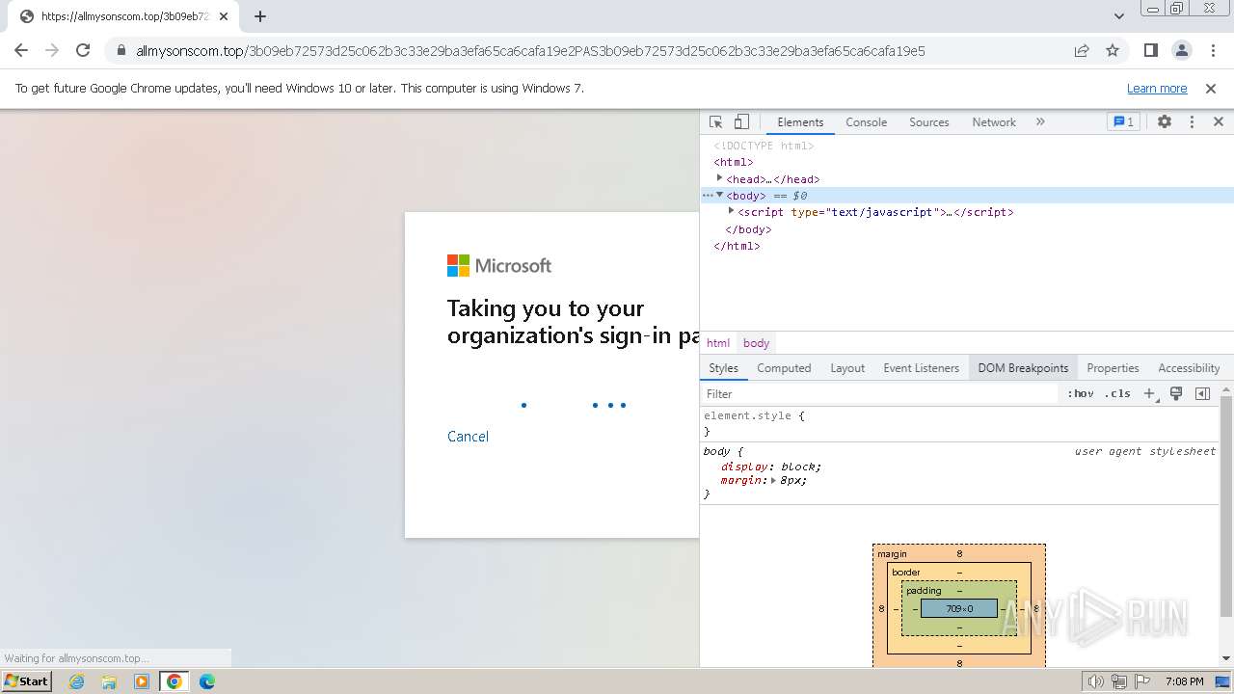
Task: Toggle the :hov element state panel
Action: [x=1081, y=393]
